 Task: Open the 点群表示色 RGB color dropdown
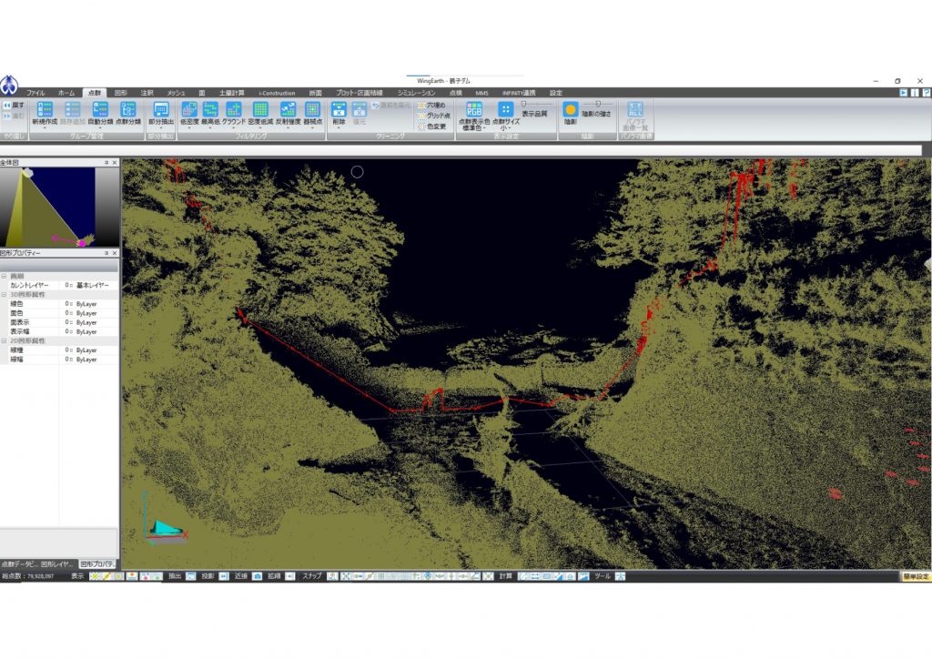click(474, 113)
